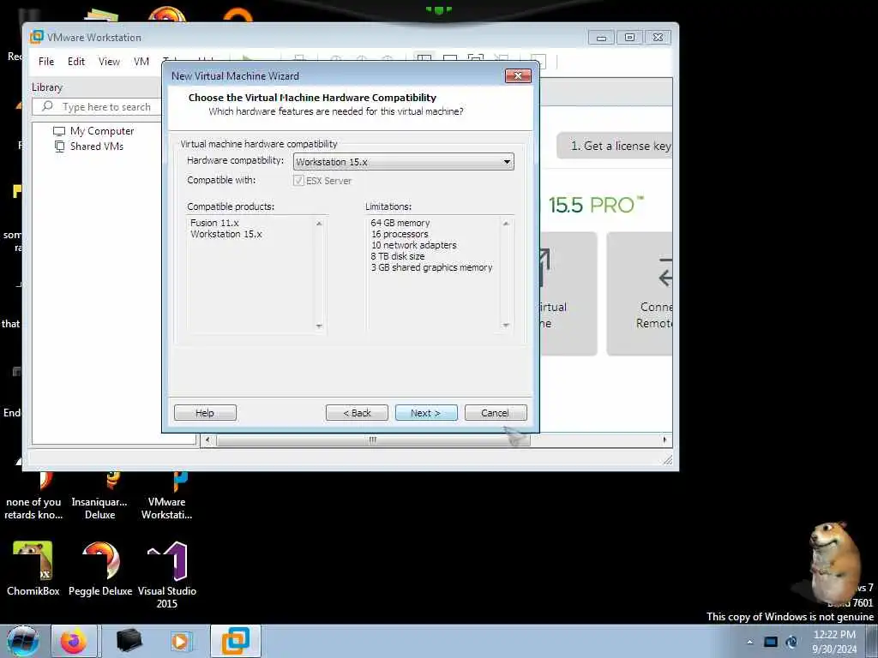Select My Computer in the Library tree
878x658 pixels.
click(x=93, y=131)
